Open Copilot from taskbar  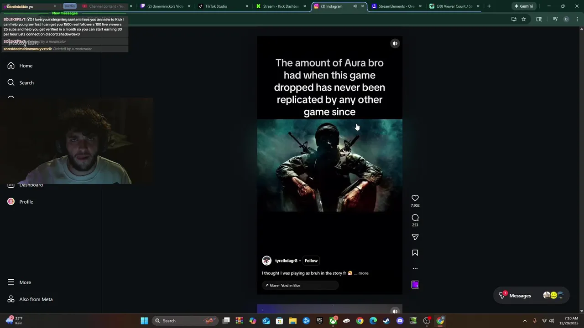(253, 321)
